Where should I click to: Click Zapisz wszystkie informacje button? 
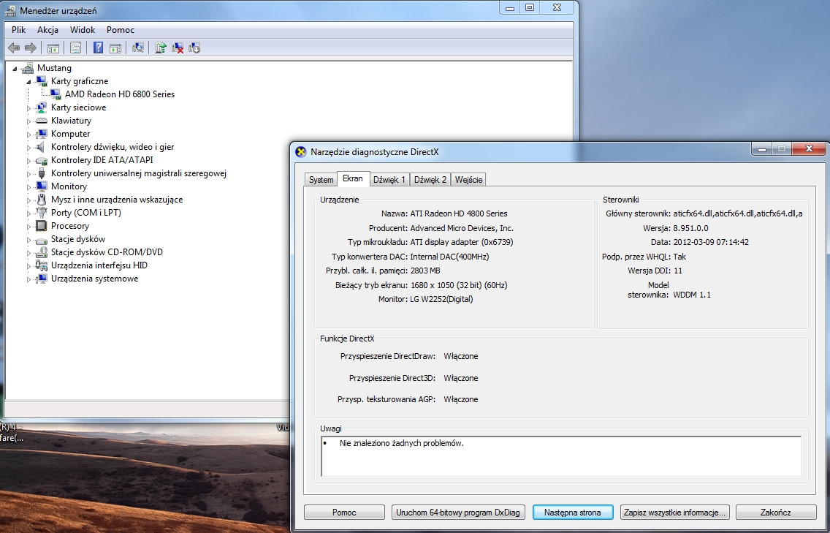click(x=674, y=513)
